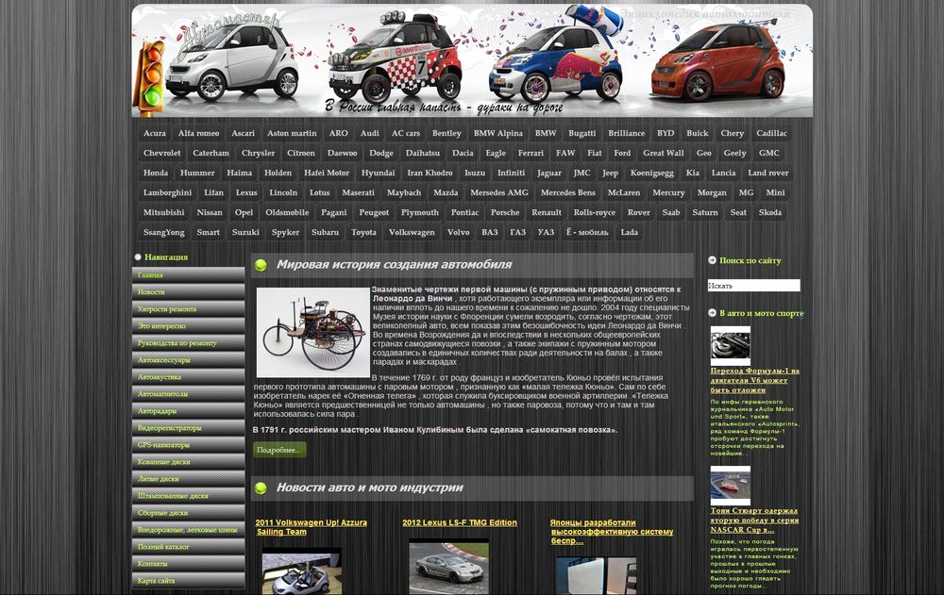Click the engine thumbnail in the motorsport sidebar

pyautogui.click(x=731, y=346)
